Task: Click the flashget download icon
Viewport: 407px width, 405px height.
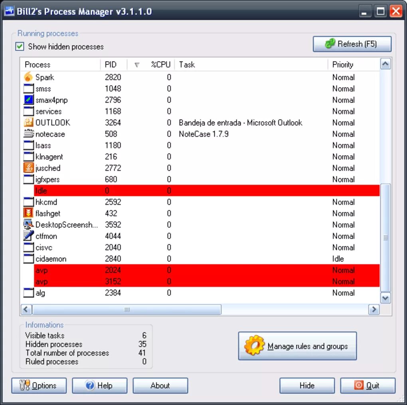Action: click(x=29, y=213)
